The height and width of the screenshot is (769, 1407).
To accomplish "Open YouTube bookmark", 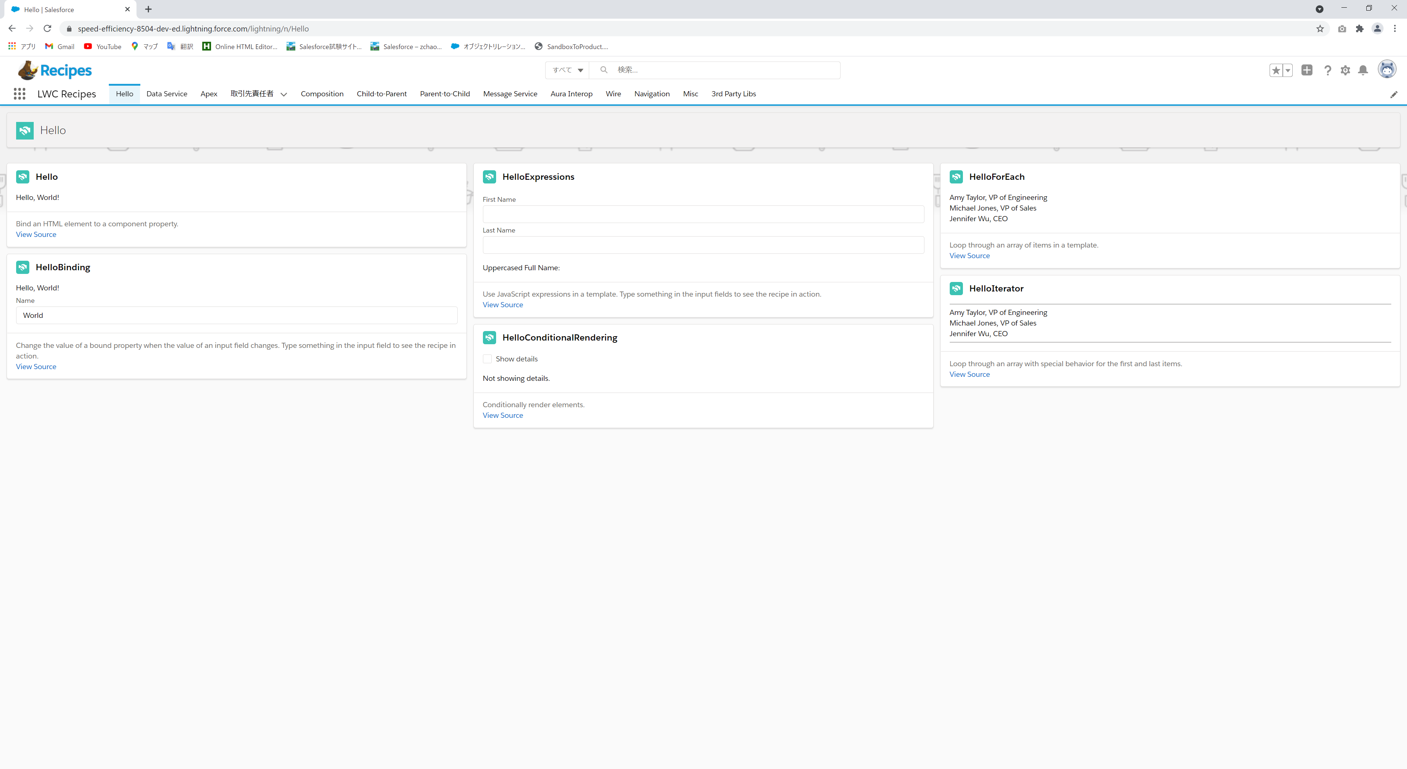I will tap(103, 47).
